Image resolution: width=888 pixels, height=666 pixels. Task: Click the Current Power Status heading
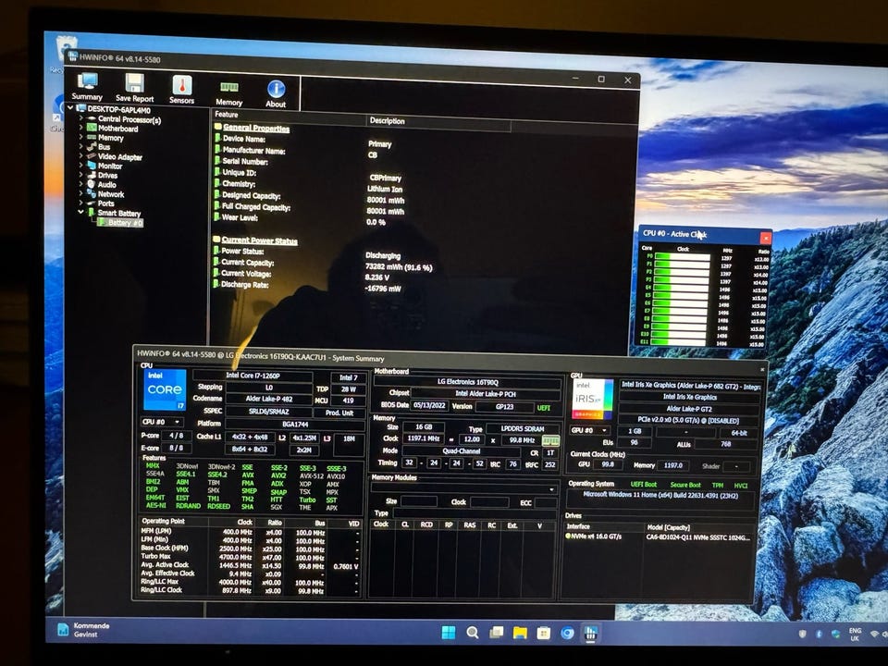point(259,240)
